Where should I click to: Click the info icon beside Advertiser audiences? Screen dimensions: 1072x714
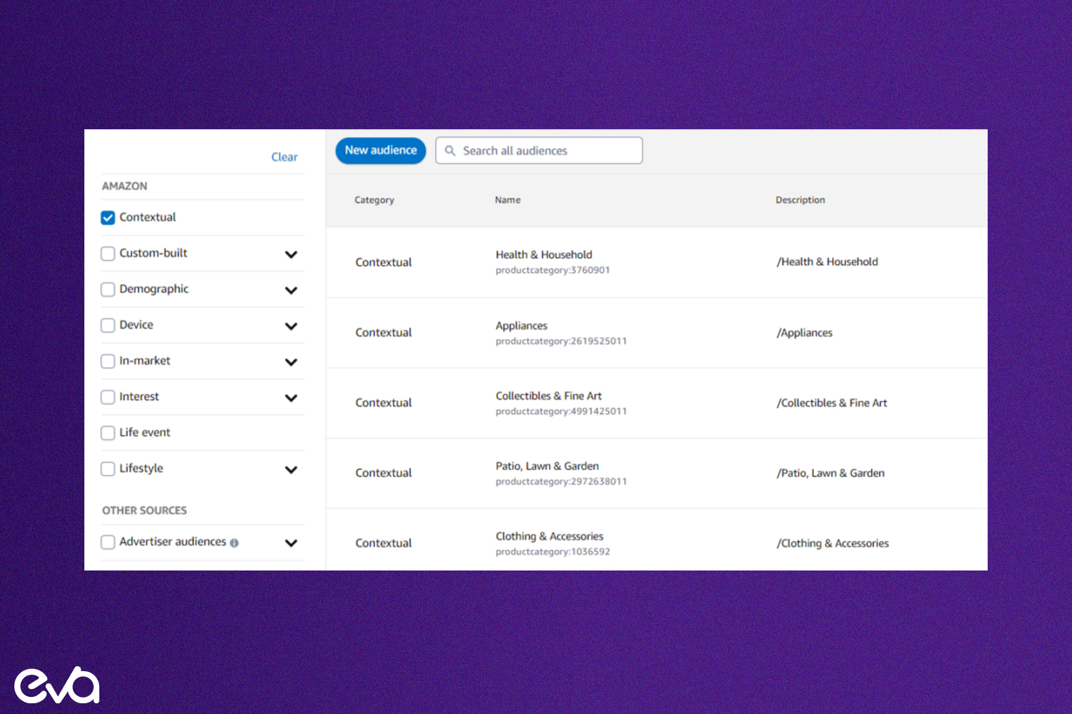pos(234,543)
